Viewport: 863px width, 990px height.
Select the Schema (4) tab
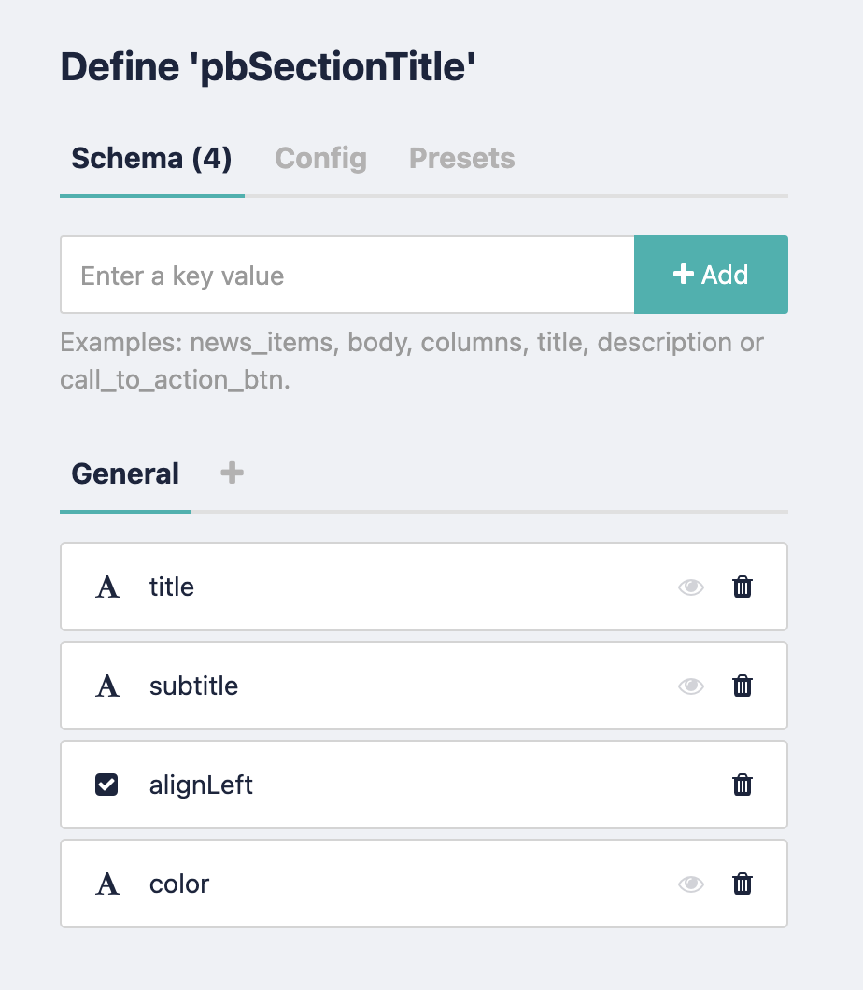tap(151, 158)
